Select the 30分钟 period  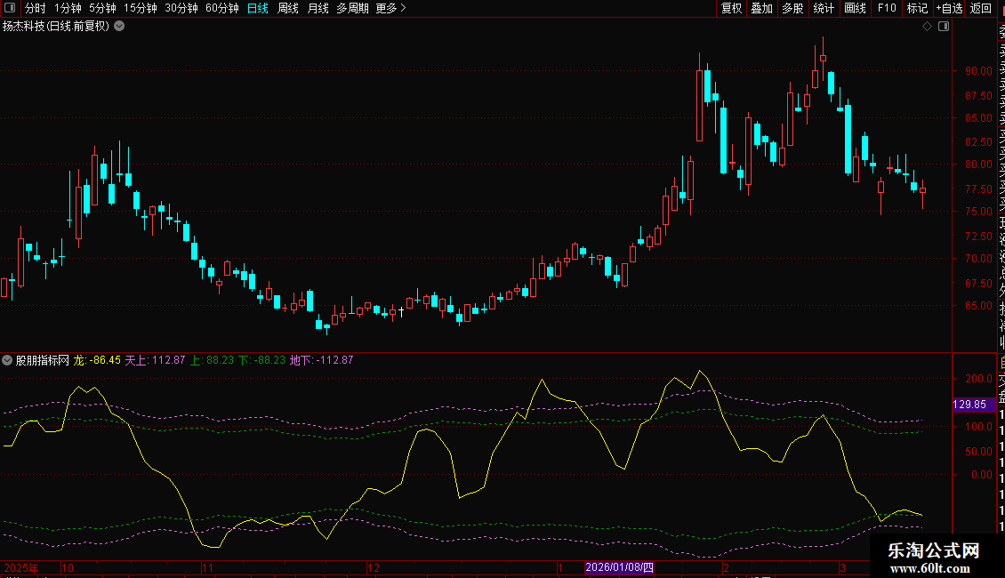click(x=181, y=8)
